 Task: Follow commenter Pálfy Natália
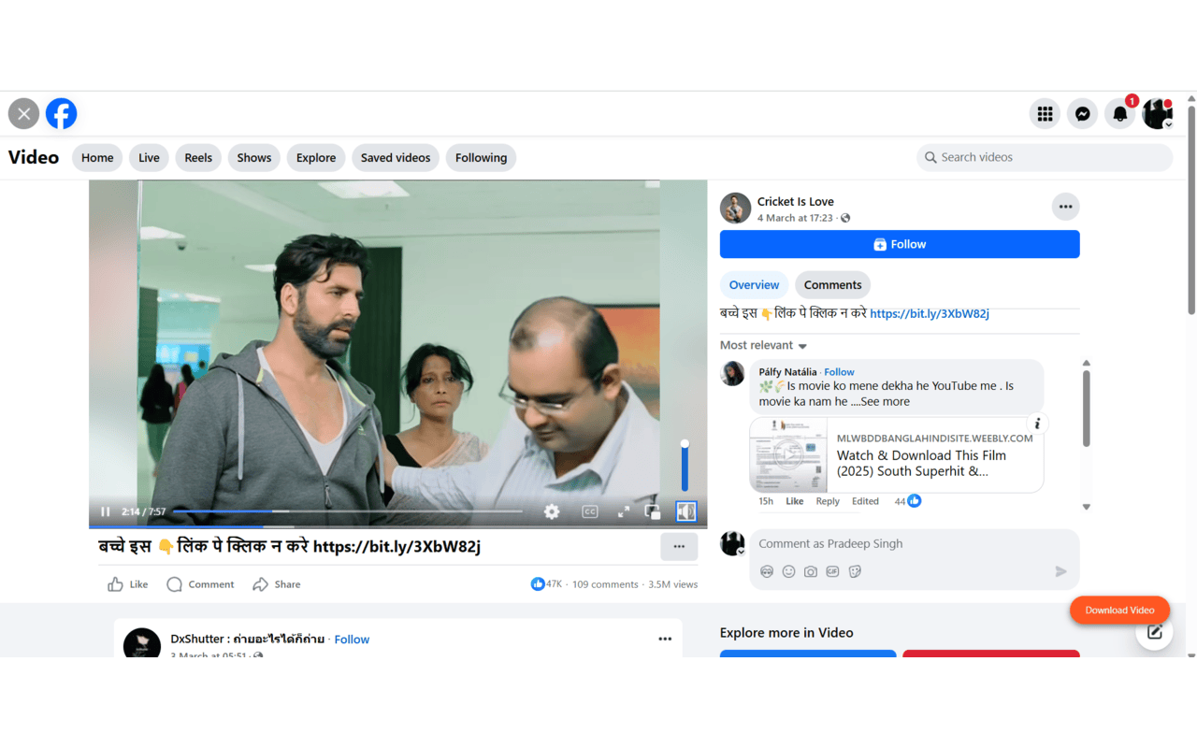tap(839, 372)
